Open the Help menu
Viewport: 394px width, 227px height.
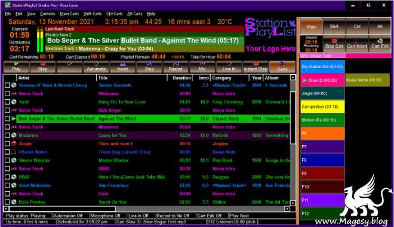pyautogui.click(x=151, y=14)
